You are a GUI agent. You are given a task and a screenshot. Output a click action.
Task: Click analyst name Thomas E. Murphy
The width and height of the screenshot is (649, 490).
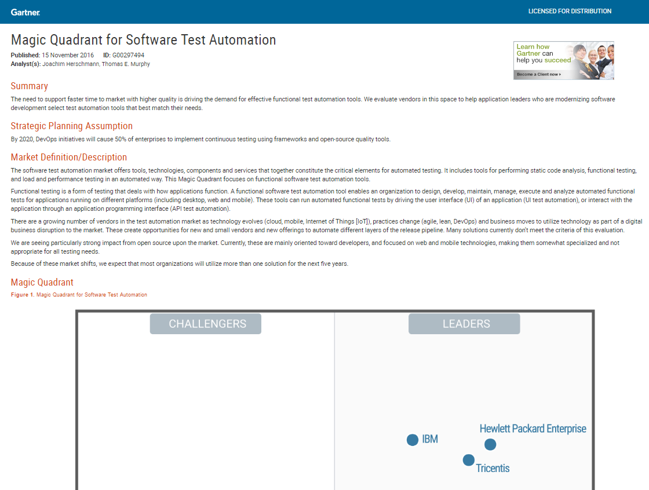[x=126, y=64]
